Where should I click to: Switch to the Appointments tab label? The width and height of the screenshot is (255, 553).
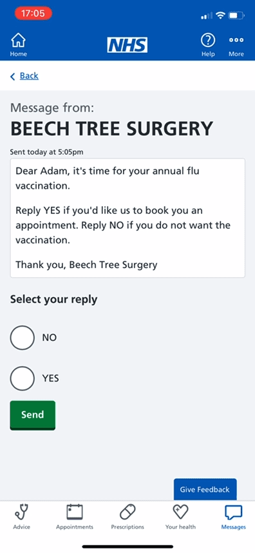(x=75, y=527)
